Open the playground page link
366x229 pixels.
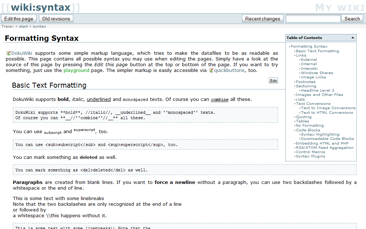(76, 70)
